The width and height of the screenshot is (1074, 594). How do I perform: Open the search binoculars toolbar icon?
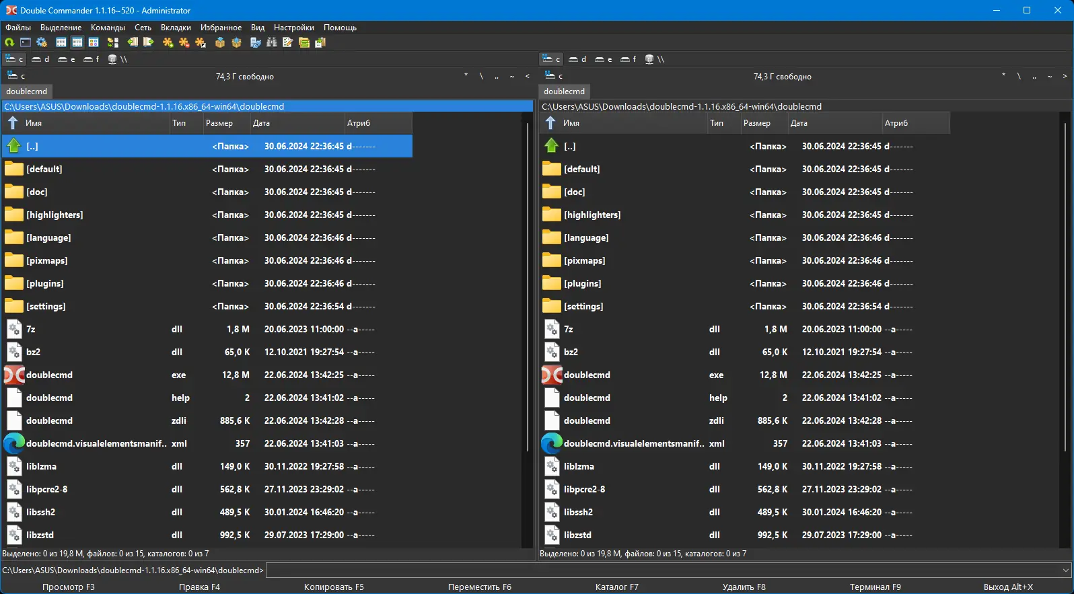pos(272,42)
